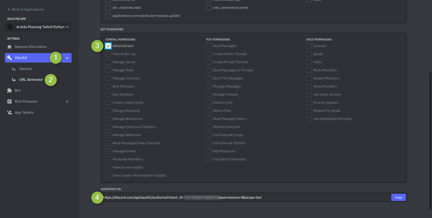432x218 pixels.
Task: Click the app avatar circle in Selected App
Action: pyautogui.click(x=10, y=27)
